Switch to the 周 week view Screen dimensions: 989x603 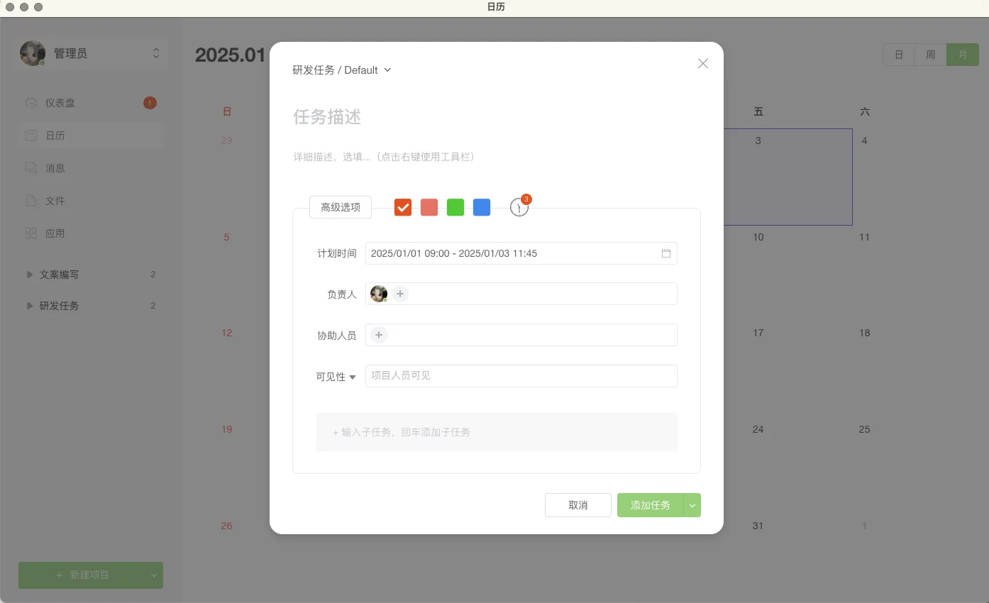930,54
